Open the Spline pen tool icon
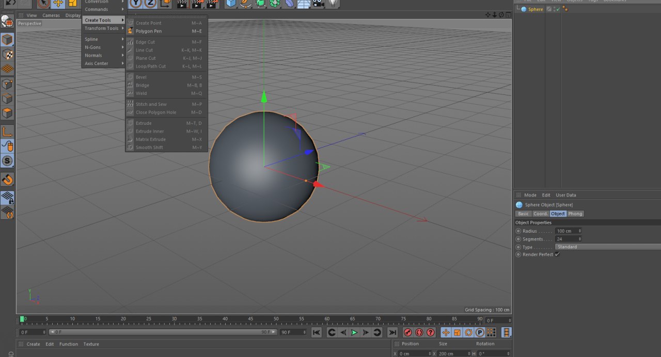The width and height of the screenshot is (661, 357). 246,3
